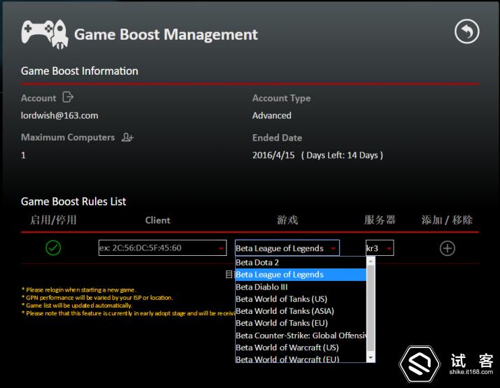Select Beta Dota 2 from the list
Screen dimensions: 500x388
coord(301,262)
